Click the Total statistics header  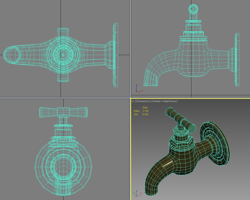(x=145, y=107)
